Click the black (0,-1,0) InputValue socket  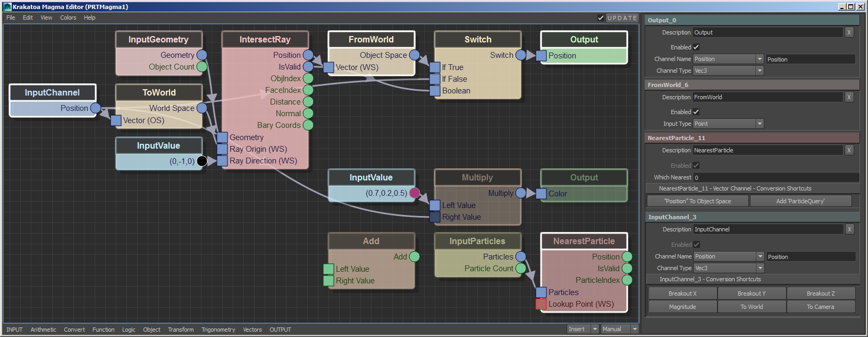tap(202, 161)
